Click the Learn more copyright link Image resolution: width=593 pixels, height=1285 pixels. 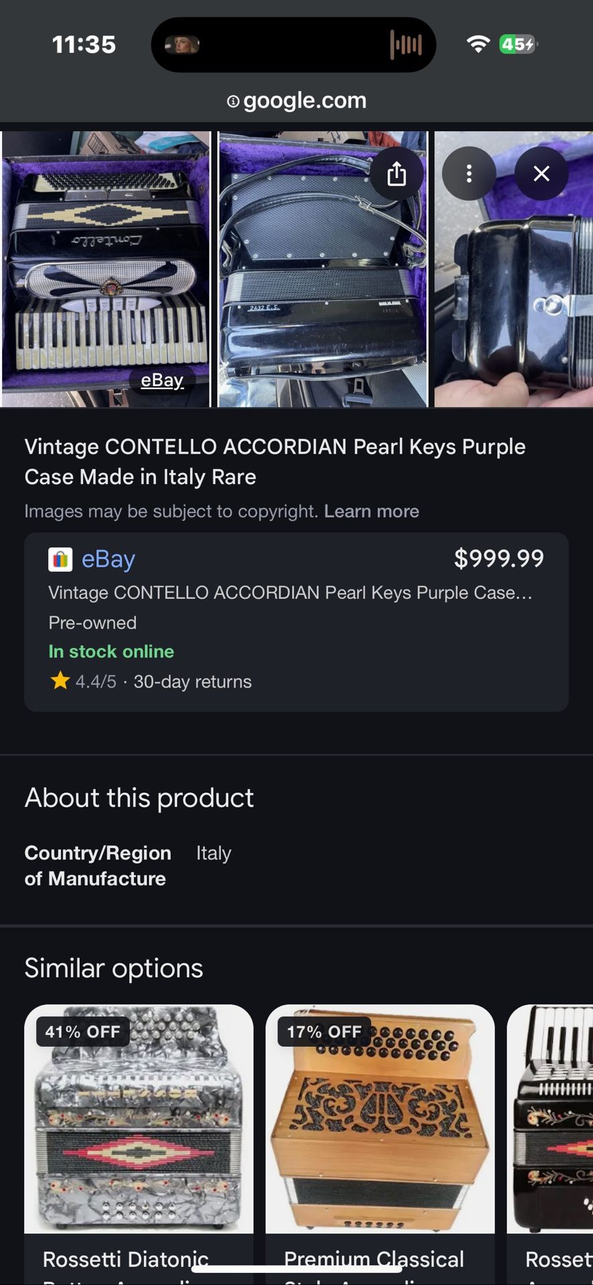(371, 511)
